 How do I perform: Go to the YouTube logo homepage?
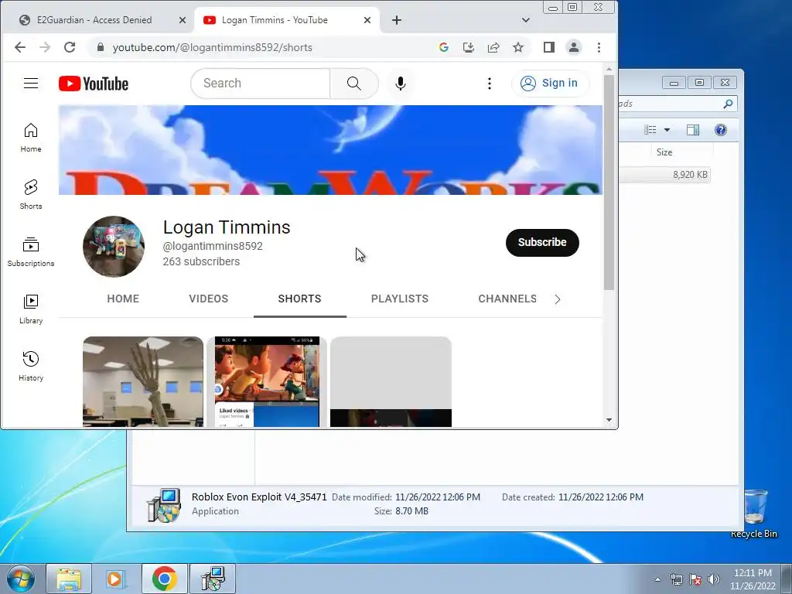tap(94, 84)
